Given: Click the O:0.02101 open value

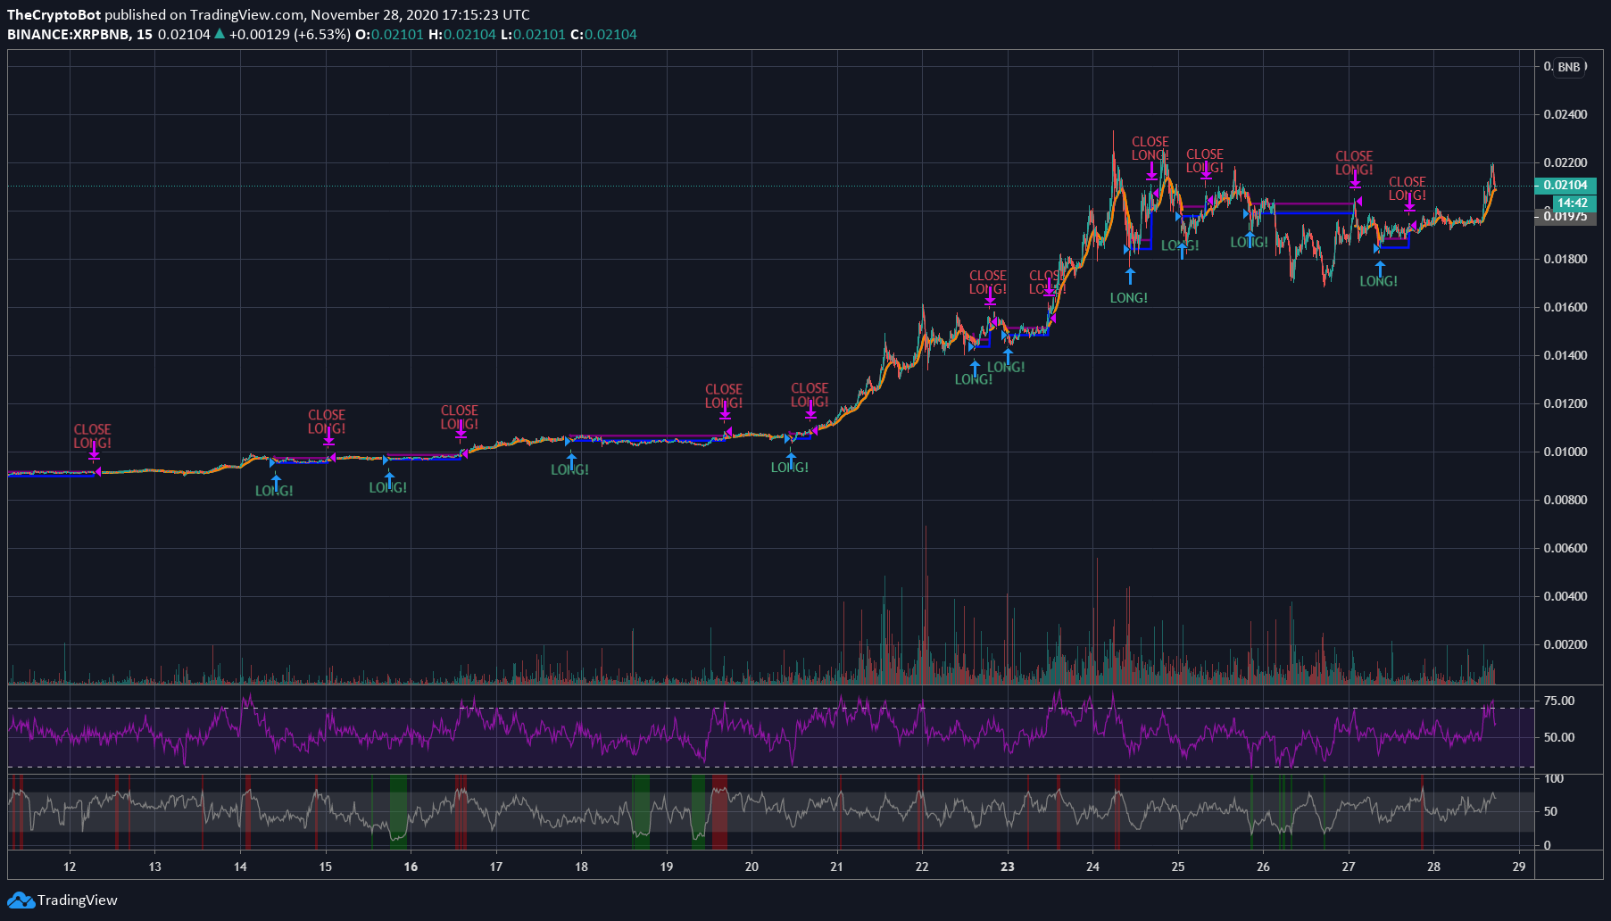Looking at the screenshot, I should tap(389, 34).
